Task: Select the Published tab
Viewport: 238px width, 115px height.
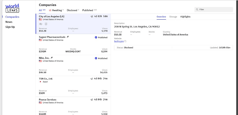Action: (89, 10)
